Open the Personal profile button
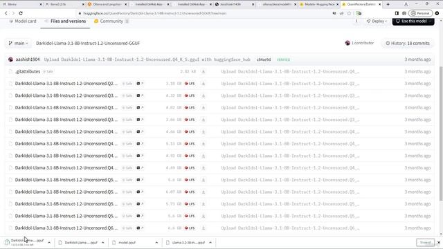This screenshot has width=443, height=249. tap(420, 13)
